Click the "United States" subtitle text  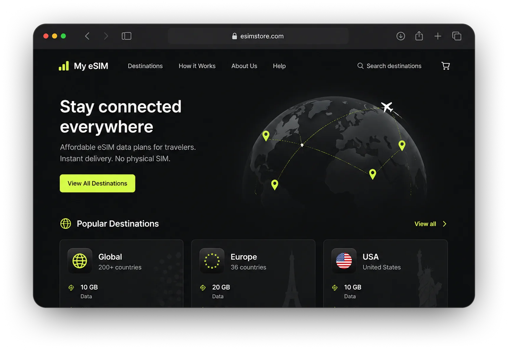click(x=382, y=267)
